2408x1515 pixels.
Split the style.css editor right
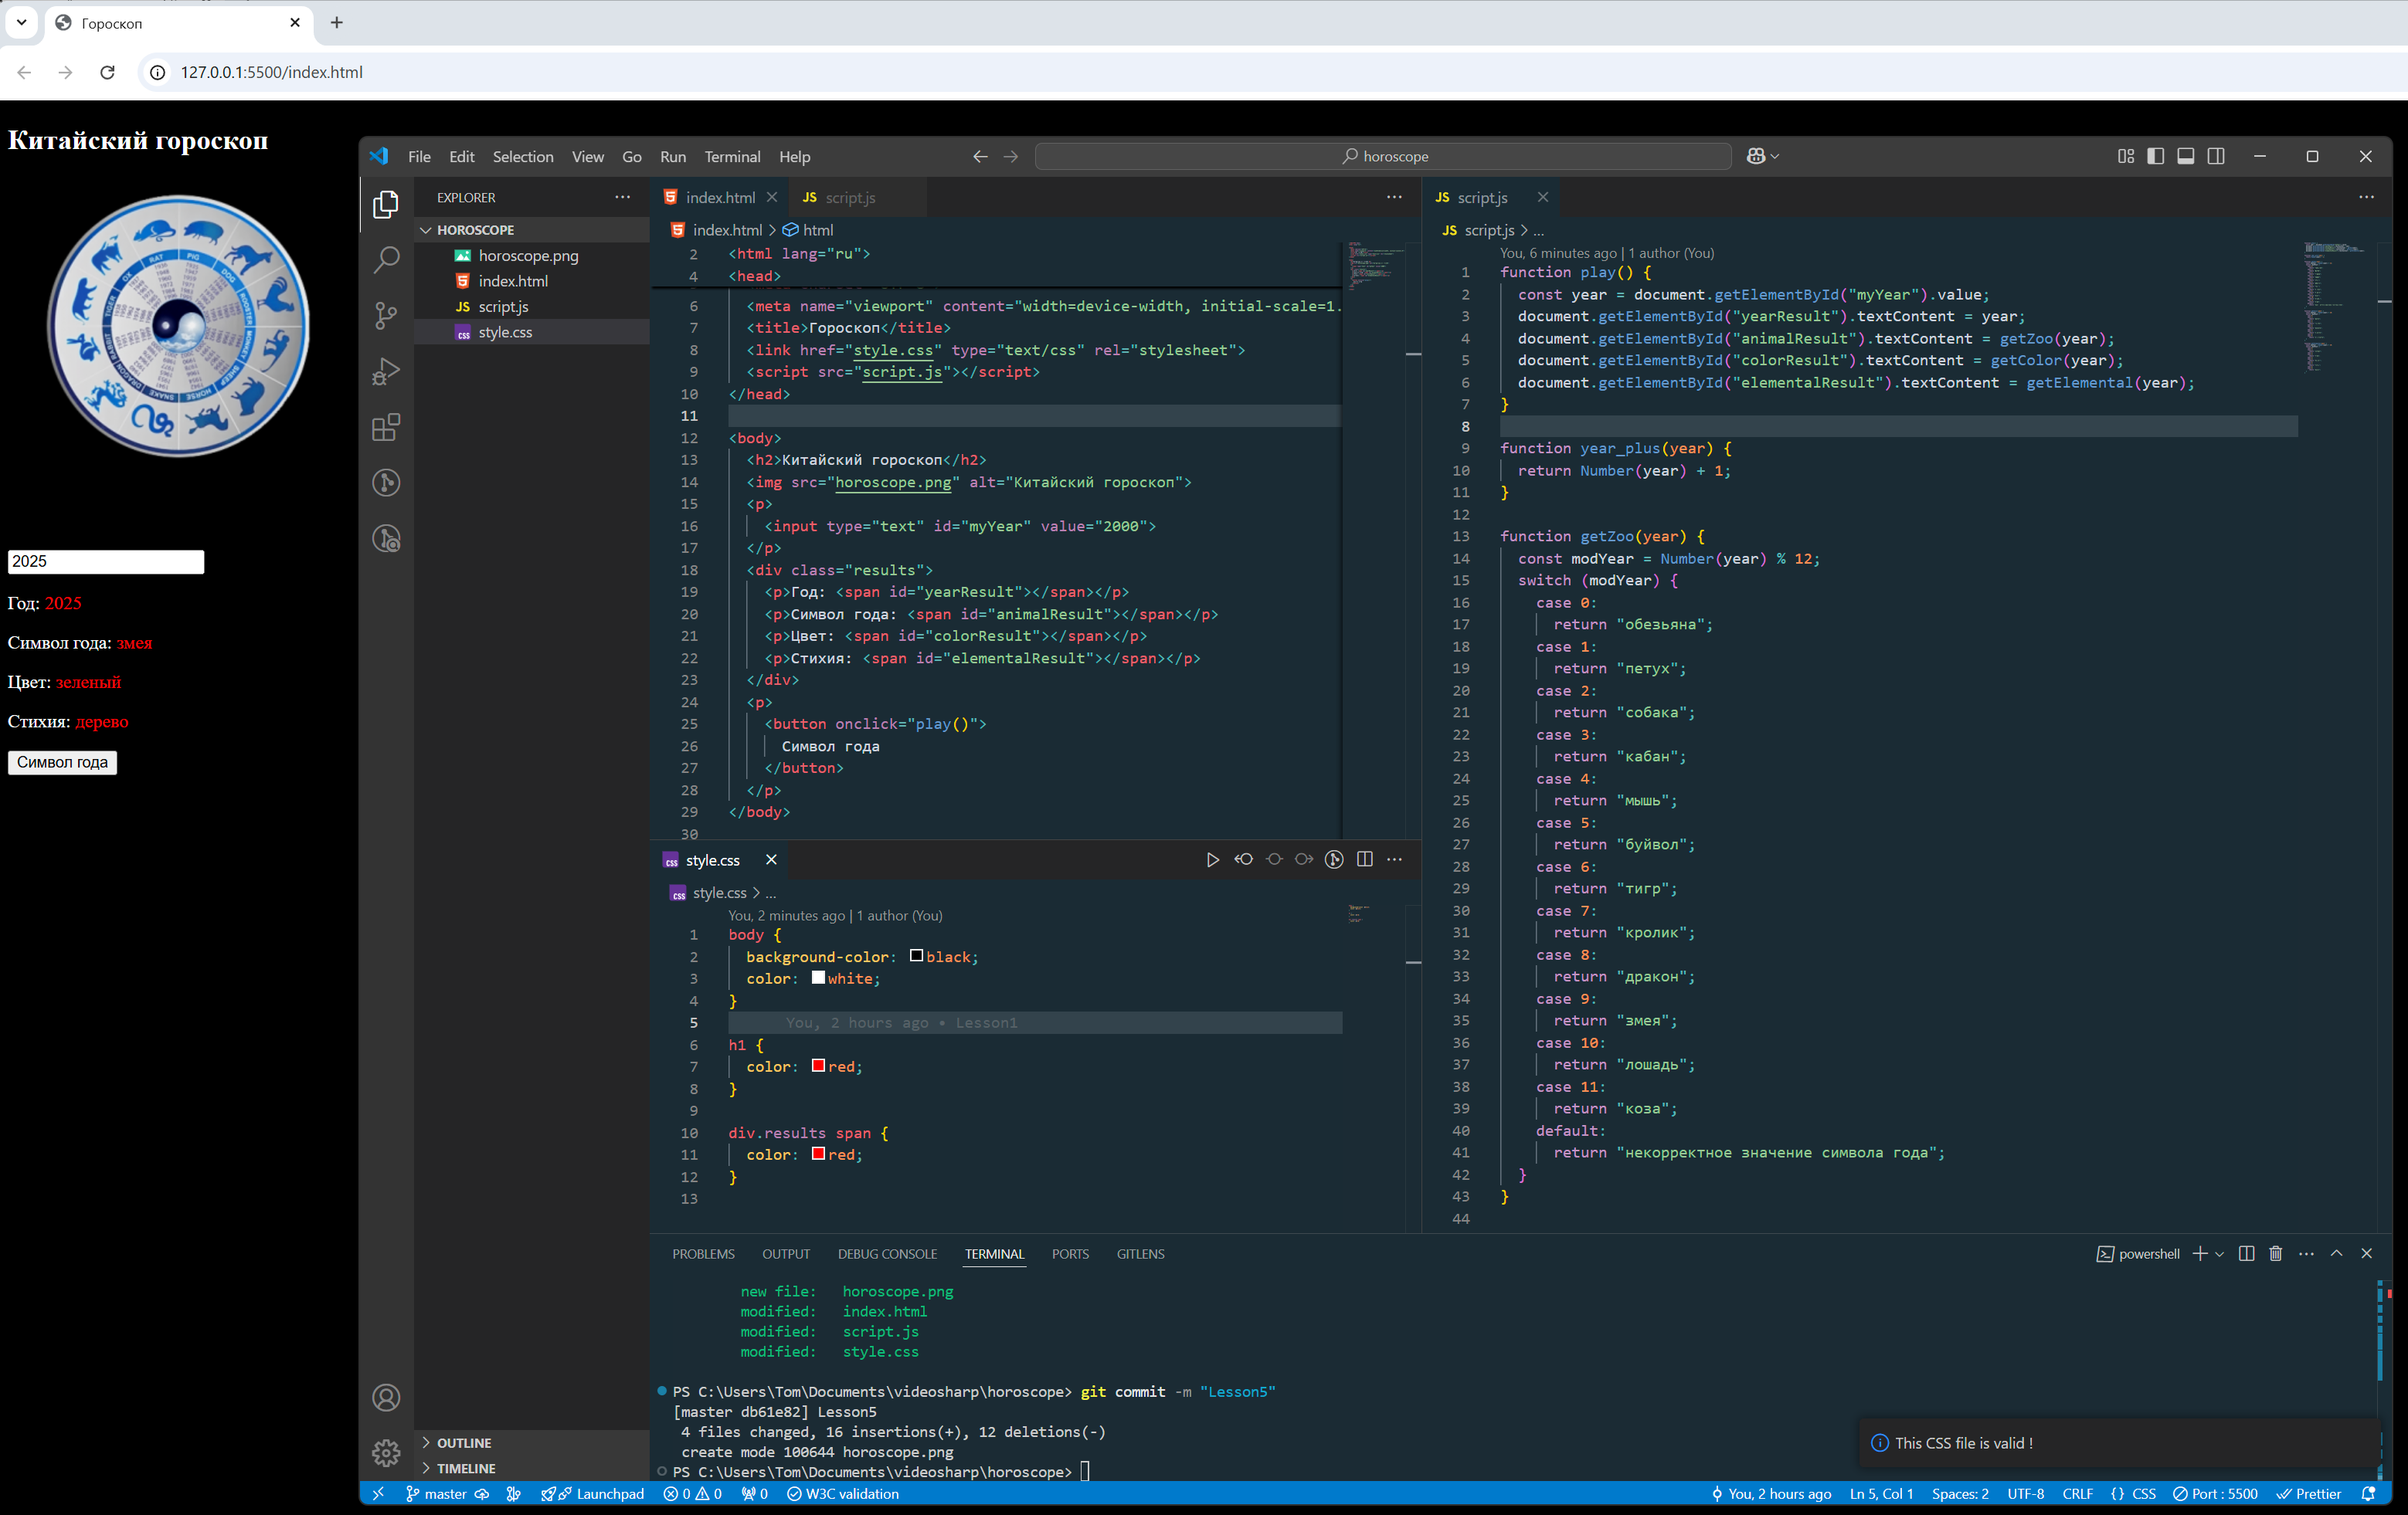coord(1365,859)
